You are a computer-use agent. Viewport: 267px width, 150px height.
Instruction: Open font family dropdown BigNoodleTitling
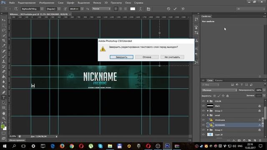coord(42,9)
